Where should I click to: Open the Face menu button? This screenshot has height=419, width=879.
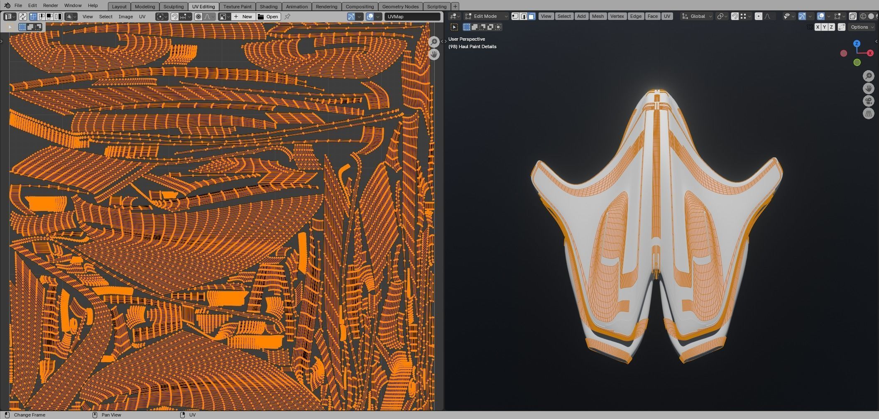[x=652, y=16]
